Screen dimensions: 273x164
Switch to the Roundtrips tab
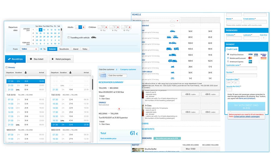[x=15, y=59]
